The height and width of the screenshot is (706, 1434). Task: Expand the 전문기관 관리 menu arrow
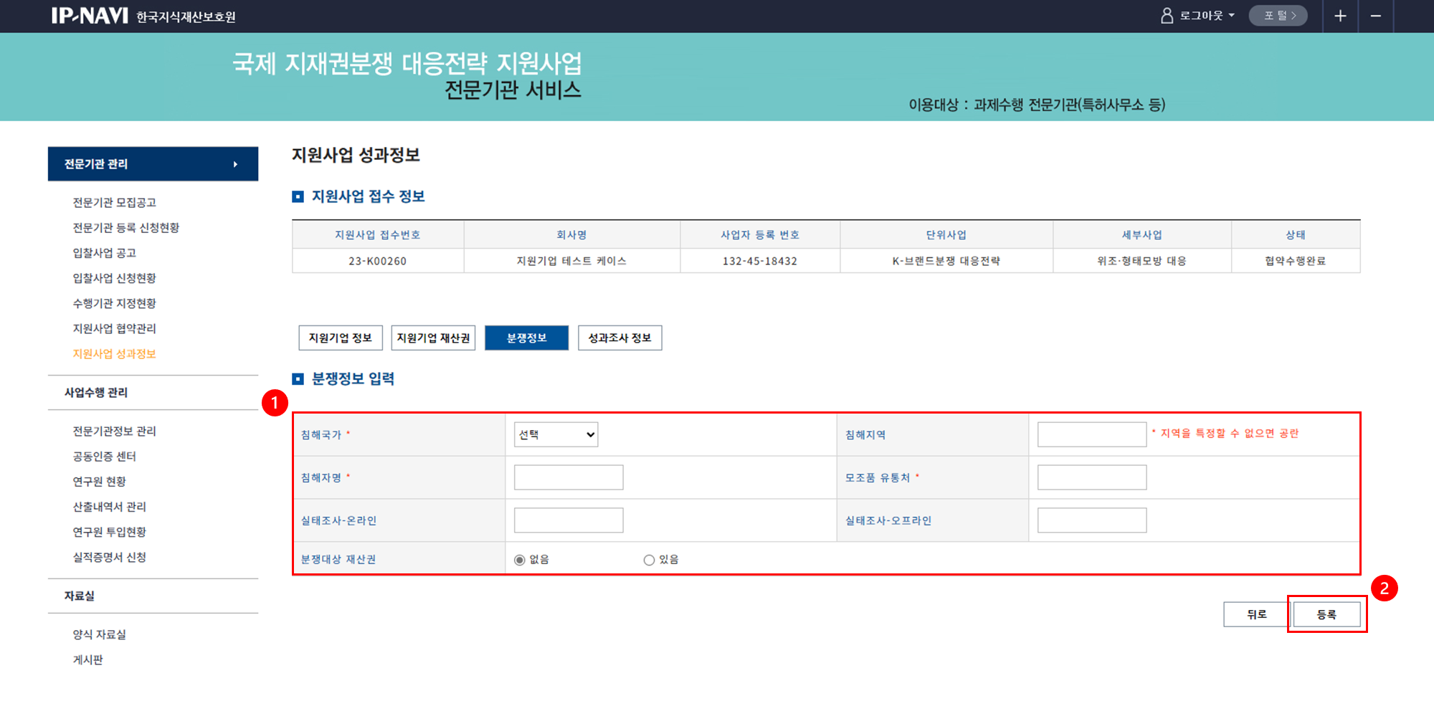235,164
